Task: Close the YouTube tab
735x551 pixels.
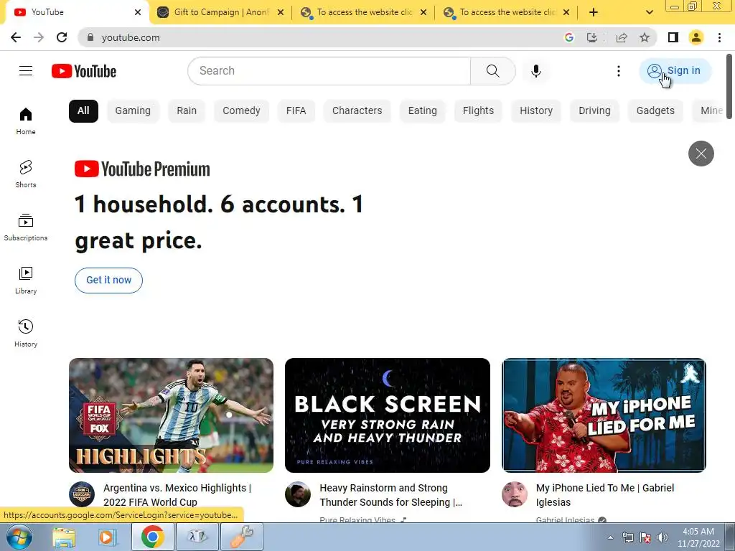Action: tap(138, 13)
